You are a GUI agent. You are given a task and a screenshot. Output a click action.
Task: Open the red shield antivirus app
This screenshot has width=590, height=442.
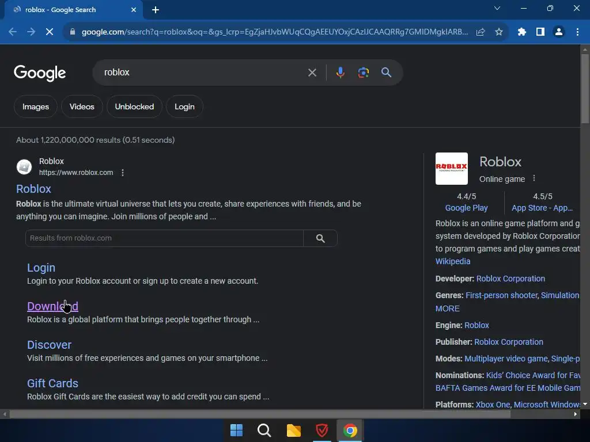click(322, 430)
